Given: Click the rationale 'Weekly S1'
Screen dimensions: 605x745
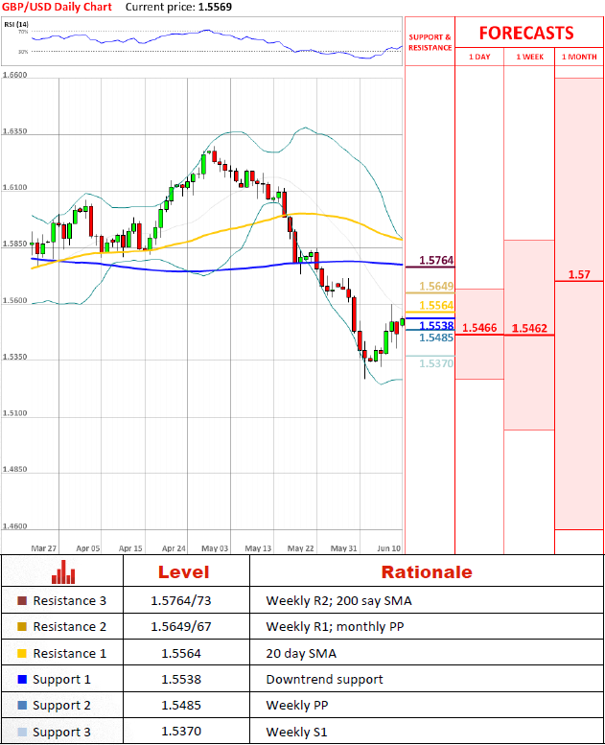Looking at the screenshot, I should 296,732.
